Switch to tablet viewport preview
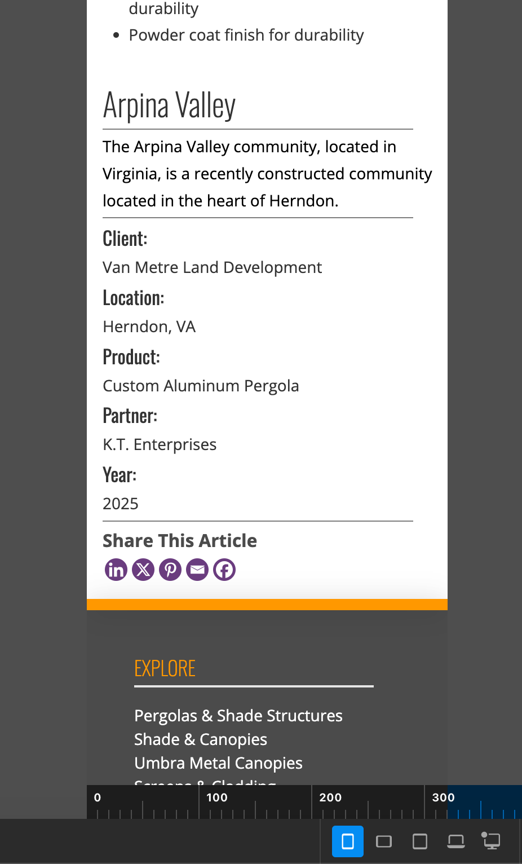This screenshot has width=522, height=864. (420, 841)
